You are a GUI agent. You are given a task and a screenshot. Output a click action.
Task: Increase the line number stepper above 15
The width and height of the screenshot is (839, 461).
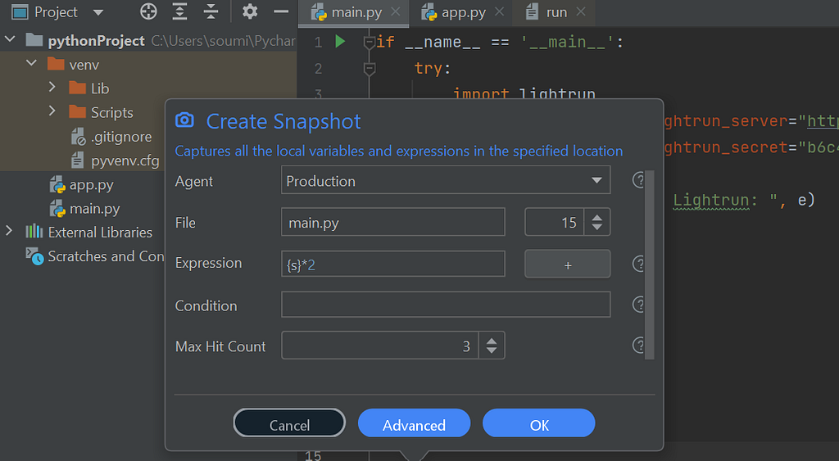pos(597,217)
